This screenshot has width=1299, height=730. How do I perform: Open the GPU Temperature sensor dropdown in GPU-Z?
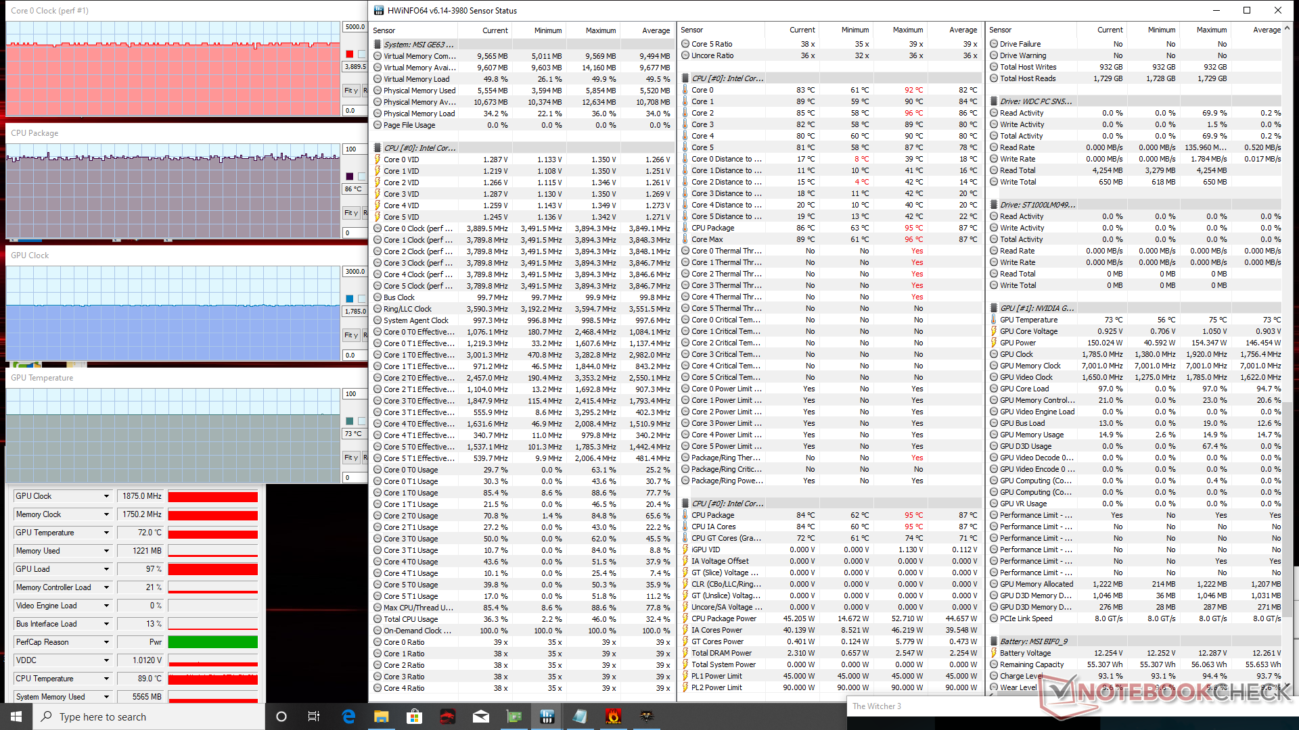[106, 533]
